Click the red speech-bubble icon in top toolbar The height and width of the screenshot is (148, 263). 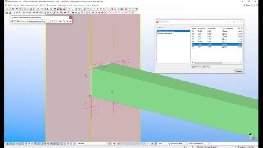click(126, 9)
